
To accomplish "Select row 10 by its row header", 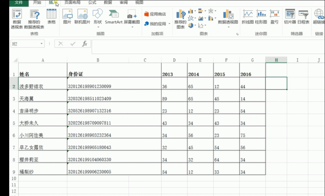I will click(14, 178).
